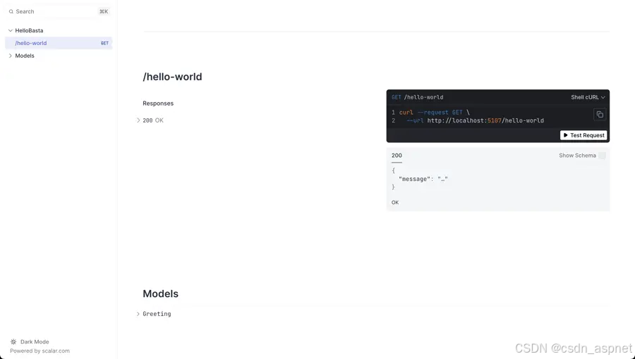Switch to Dark Mode
The height and width of the screenshot is (359, 635).
click(x=30, y=341)
